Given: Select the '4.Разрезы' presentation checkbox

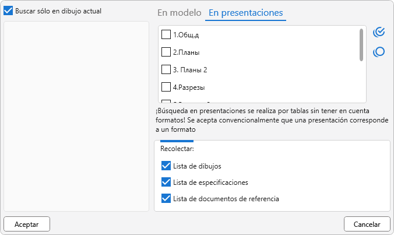Looking at the screenshot, I should point(166,87).
